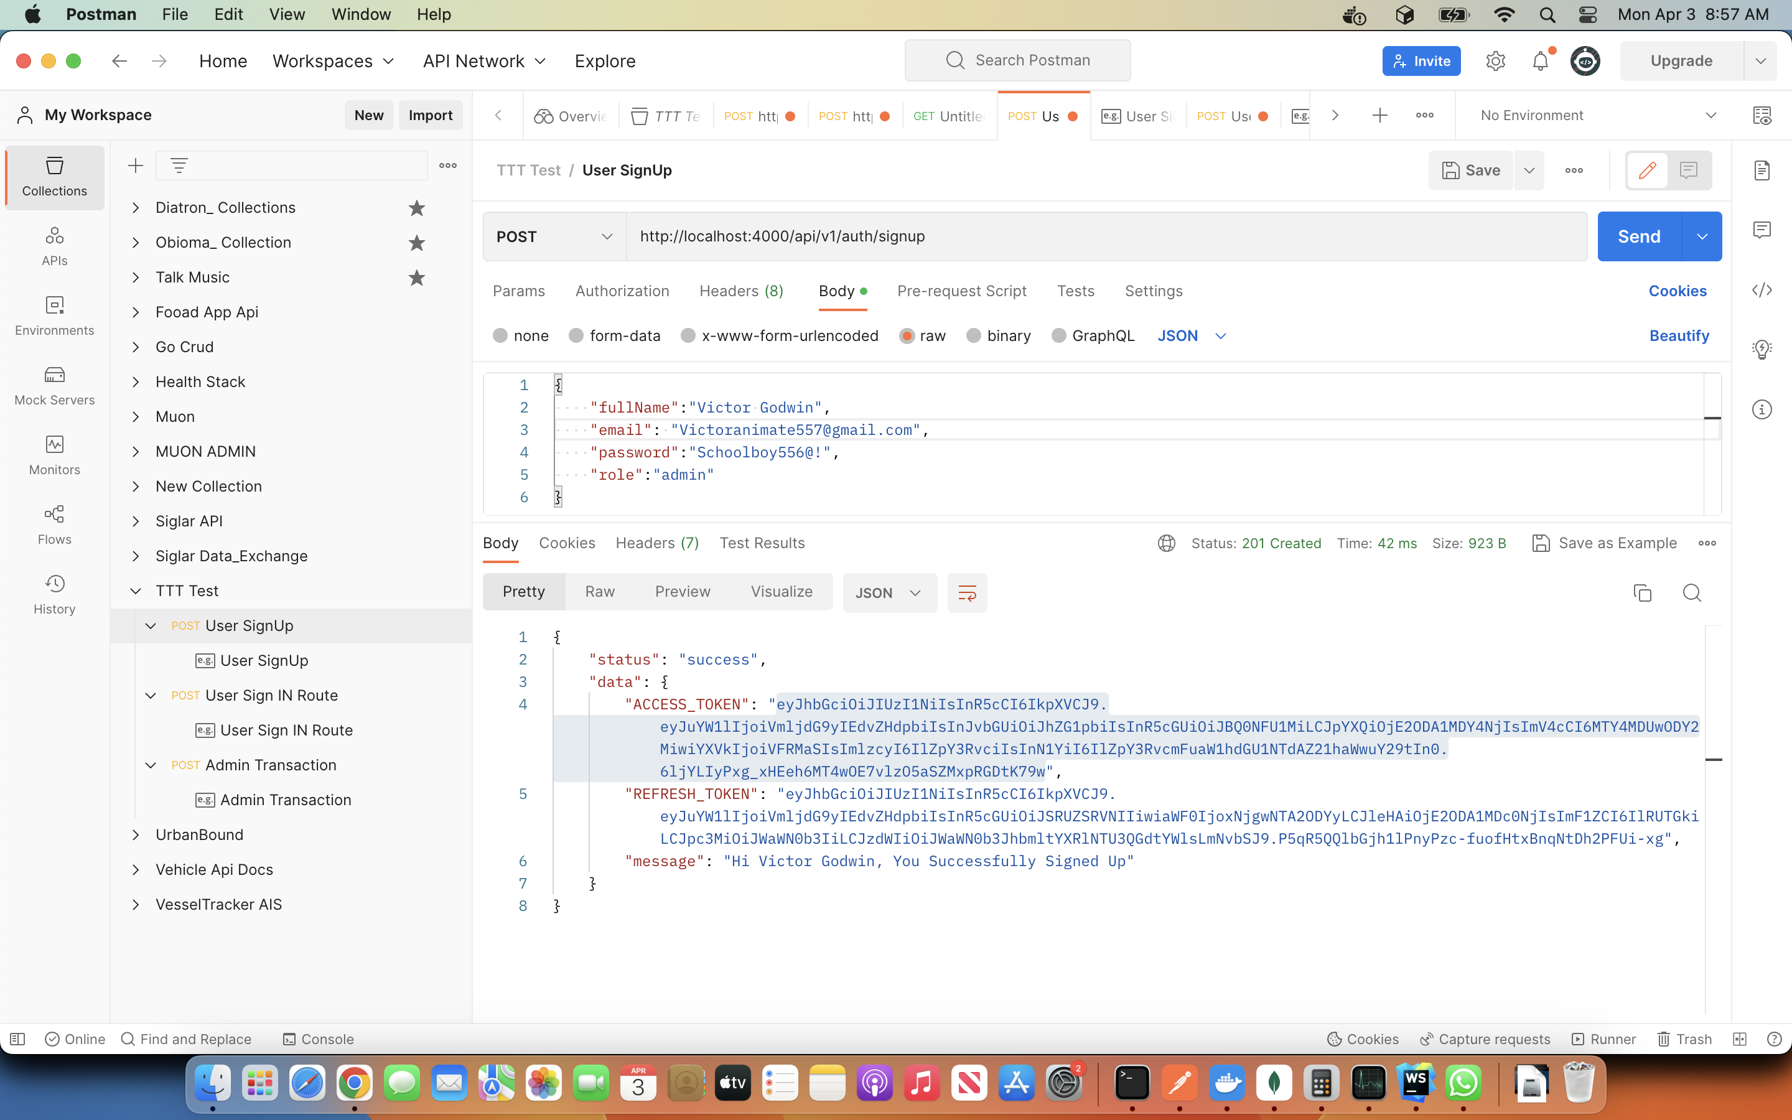
Task: Select the GraphQL body type radio
Action: click(1059, 336)
